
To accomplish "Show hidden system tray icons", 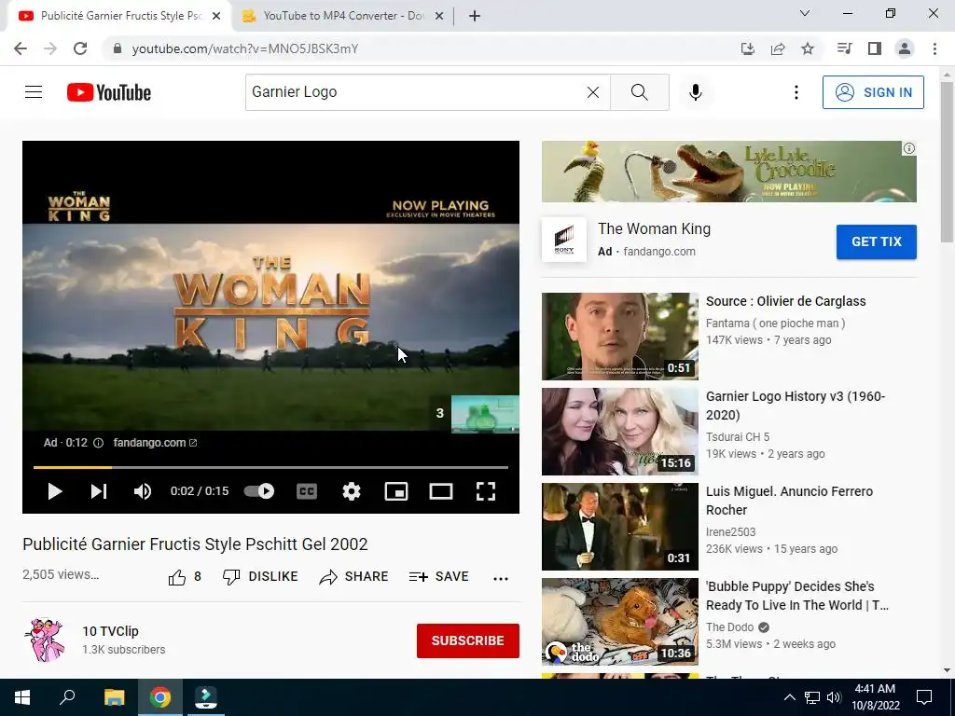I will click(x=789, y=697).
